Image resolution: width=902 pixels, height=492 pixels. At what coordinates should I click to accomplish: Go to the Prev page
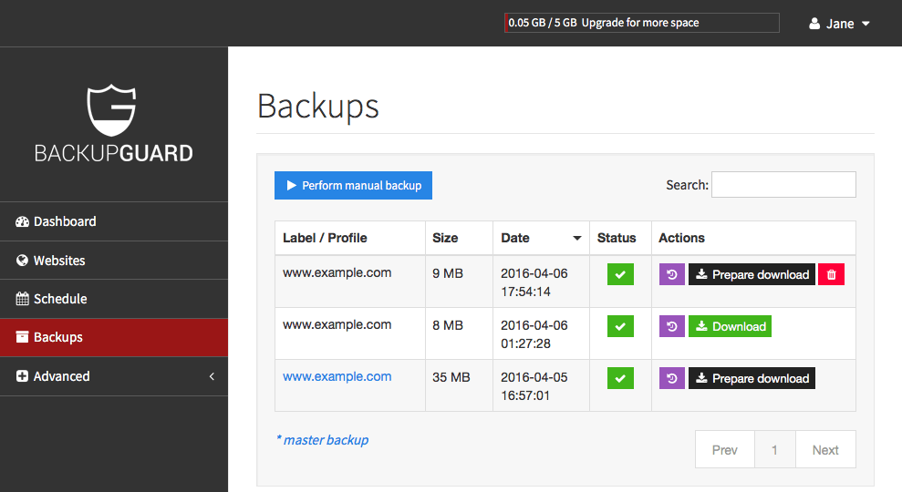click(x=725, y=450)
